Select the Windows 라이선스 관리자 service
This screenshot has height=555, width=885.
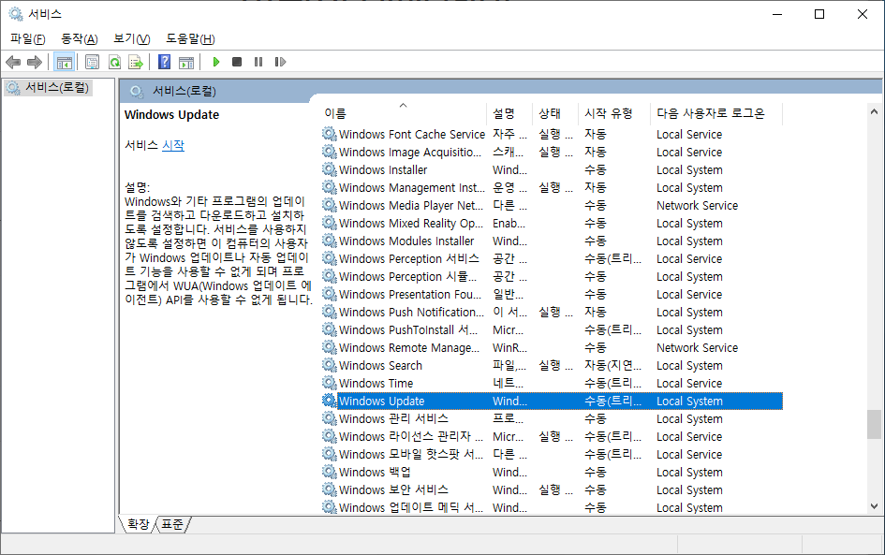click(552, 436)
